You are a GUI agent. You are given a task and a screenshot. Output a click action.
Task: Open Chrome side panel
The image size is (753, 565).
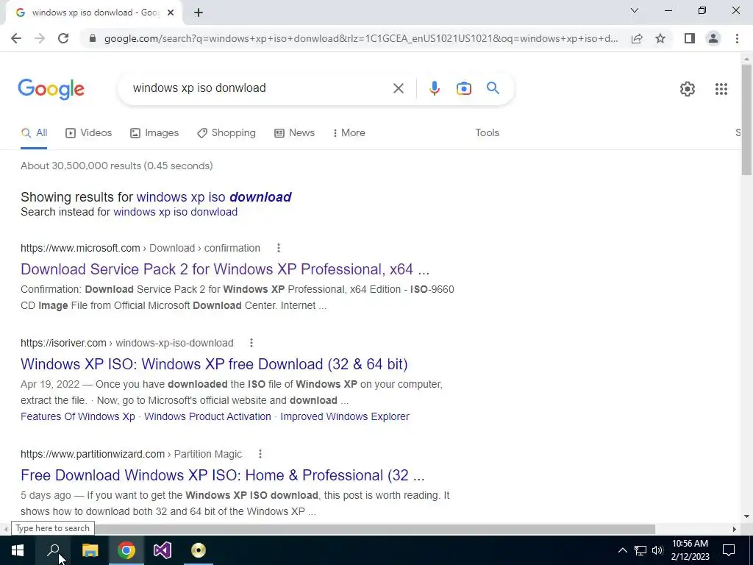pos(690,38)
